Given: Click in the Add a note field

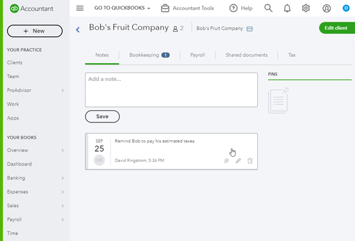Looking at the screenshot, I should pyautogui.click(x=171, y=90).
